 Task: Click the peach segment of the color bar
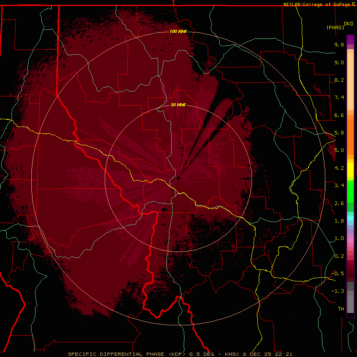pos(350,81)
